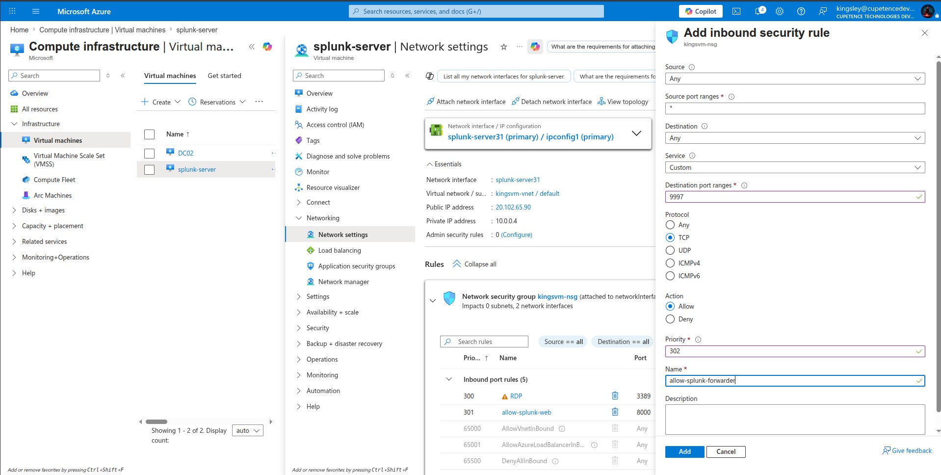Open the account profile avatar
This screenshot has height=475, width=941.
click(927, 11)
